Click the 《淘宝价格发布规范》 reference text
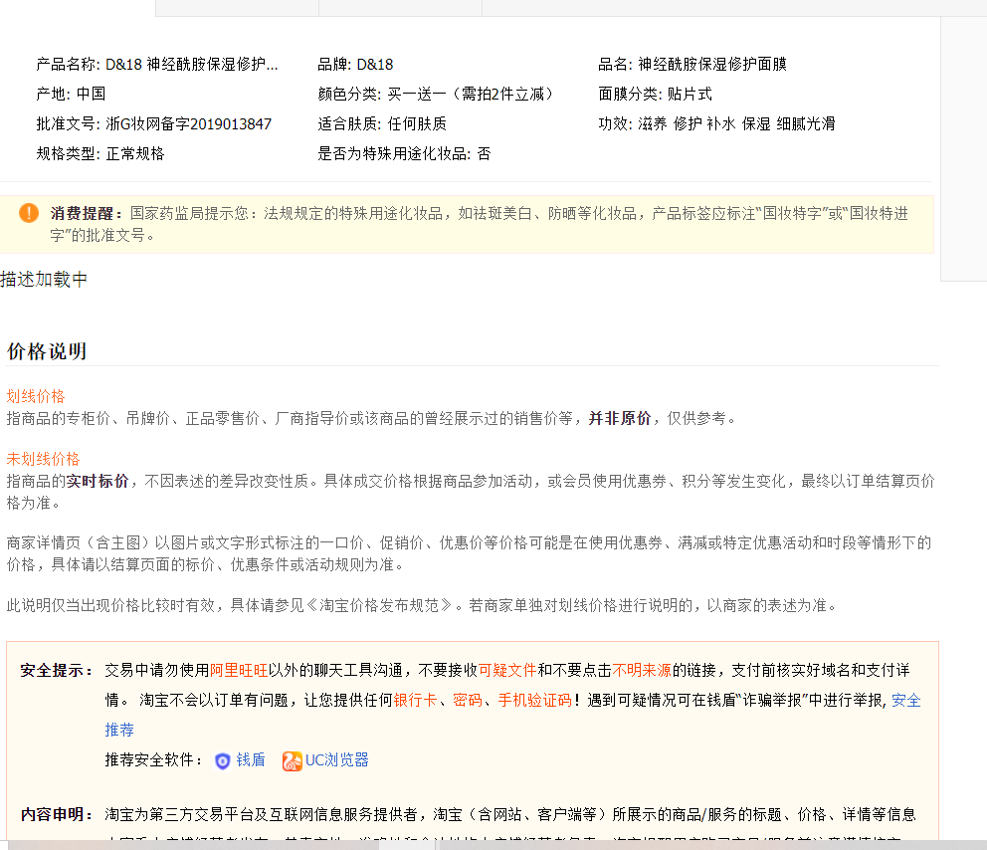 [x=379, y=606]
